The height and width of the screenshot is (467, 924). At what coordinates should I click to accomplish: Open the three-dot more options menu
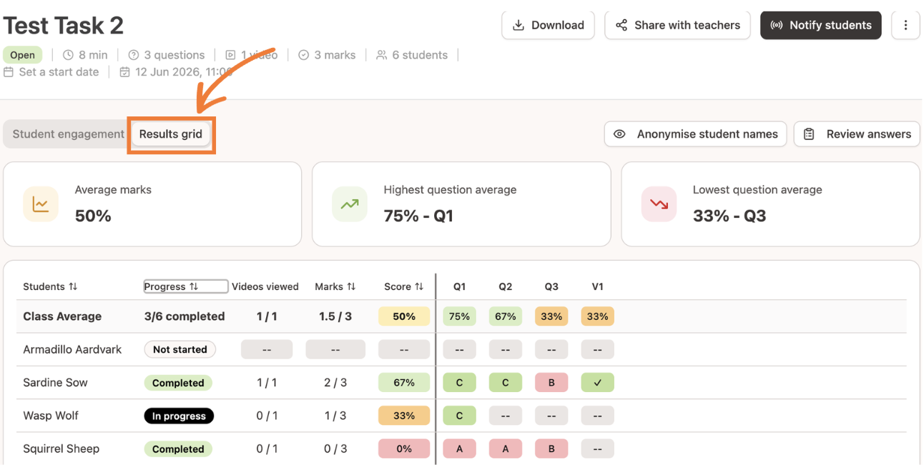point(905,25)
